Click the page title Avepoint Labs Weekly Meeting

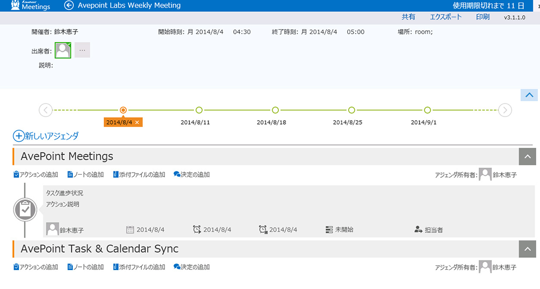129,5
